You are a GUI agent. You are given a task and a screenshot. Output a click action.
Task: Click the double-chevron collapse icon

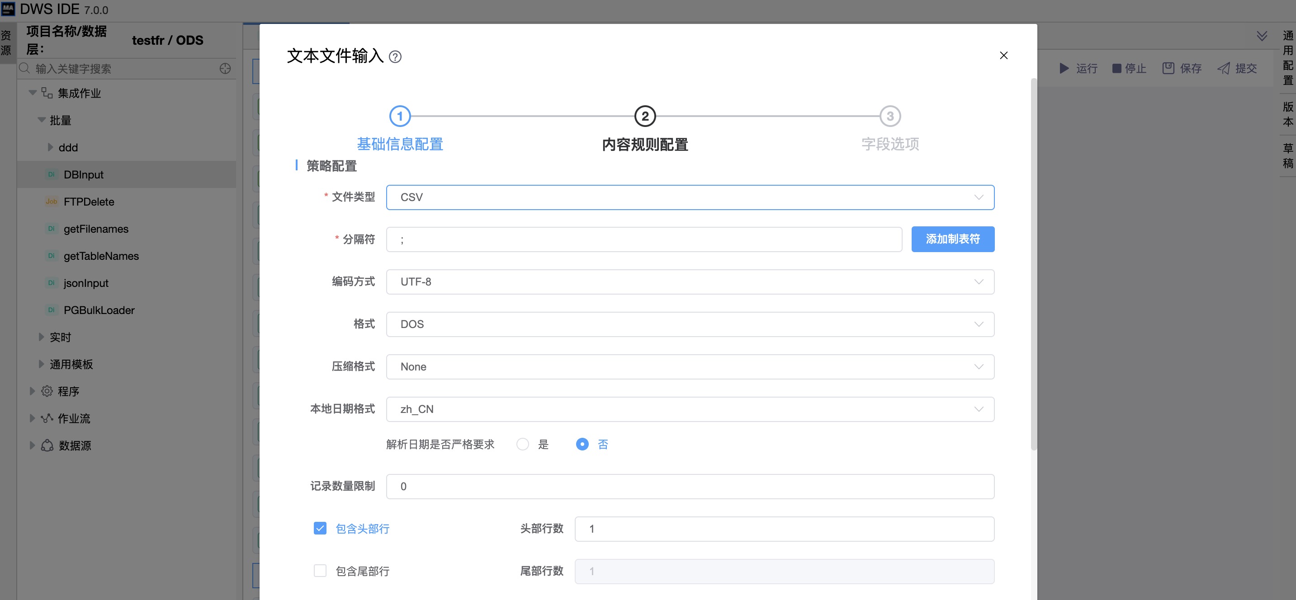(x=1262, y=36)
